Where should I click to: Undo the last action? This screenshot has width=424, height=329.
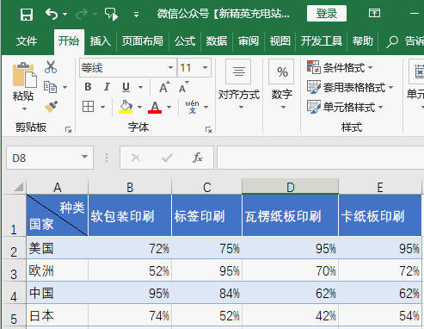pos(52,14)
